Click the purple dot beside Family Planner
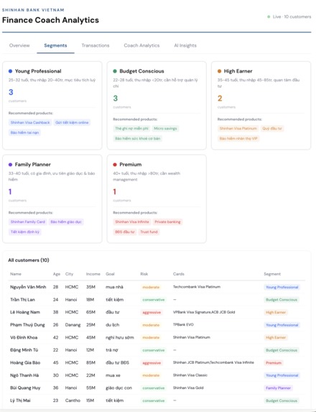The height and width of the screenshot is (412, 316). point(10,165)
